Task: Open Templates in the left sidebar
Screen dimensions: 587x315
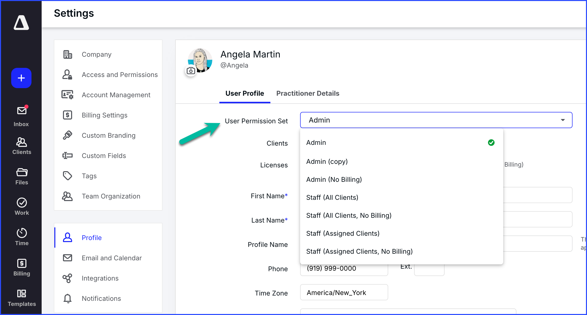Action: pyautogui.click(x=22, y=298)
